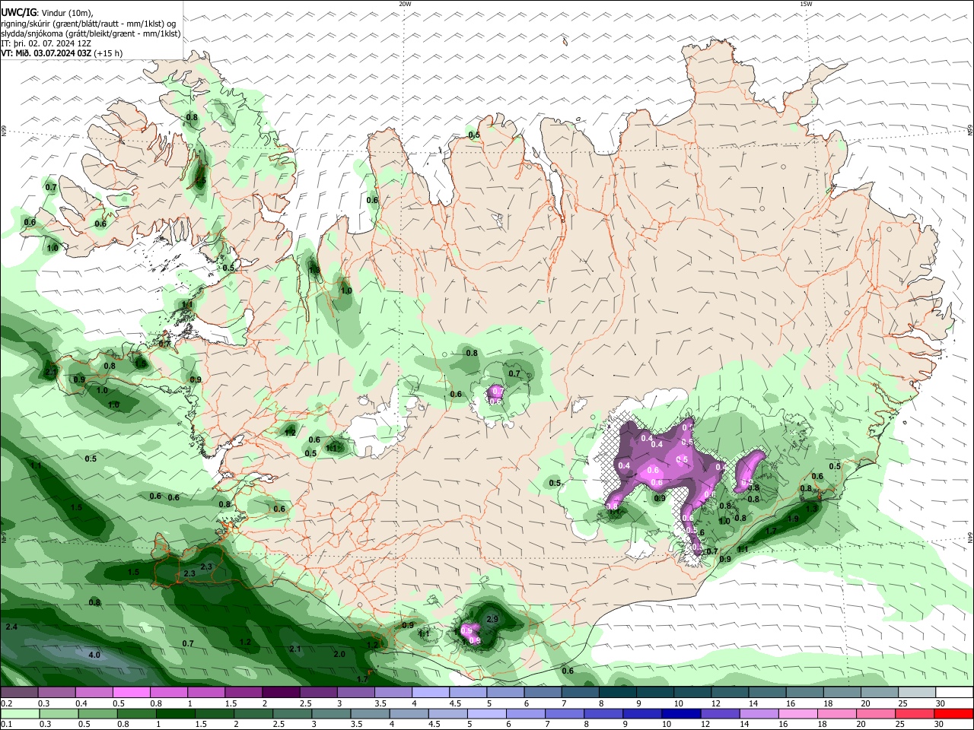This screenshot has height=730, width=974.
Task: Click lower legend row swatch labeled 2
Action: [x=253, y=713]
